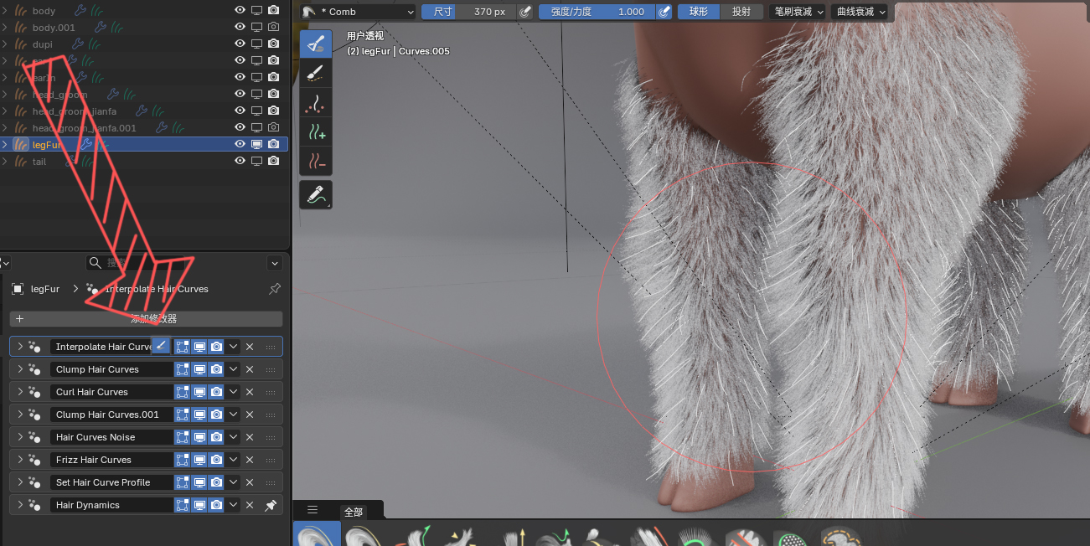Toggle edit mode display for Set Hair Curve Profile

(x=182, y=482)
